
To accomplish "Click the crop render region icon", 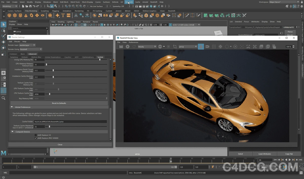I will point(175,47).
